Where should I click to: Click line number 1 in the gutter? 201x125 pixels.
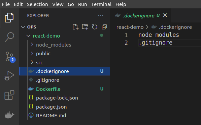pos(126,35)
